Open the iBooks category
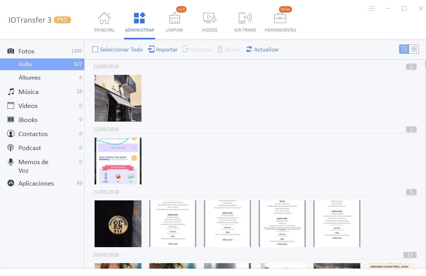This screenshot has height=276, width=426. pos(42,120)
